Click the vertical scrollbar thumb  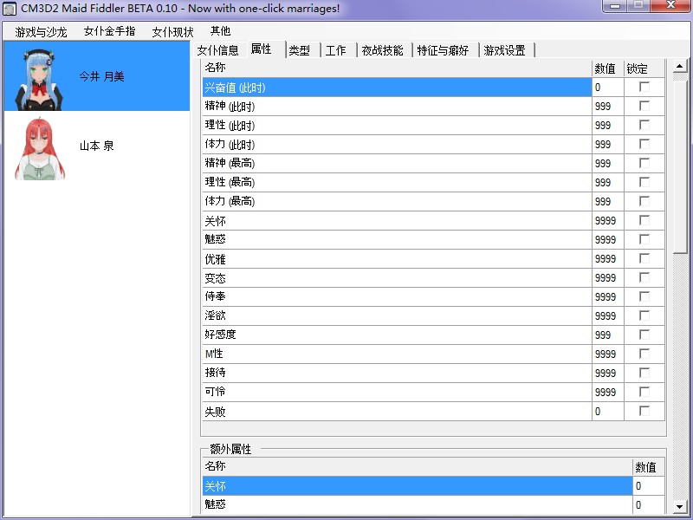(679, 166)
